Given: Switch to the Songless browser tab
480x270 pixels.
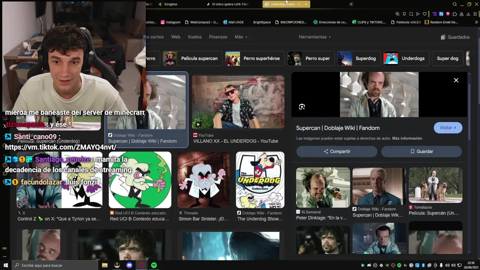Looking at the screenshot, I should [x=170, y=4].
